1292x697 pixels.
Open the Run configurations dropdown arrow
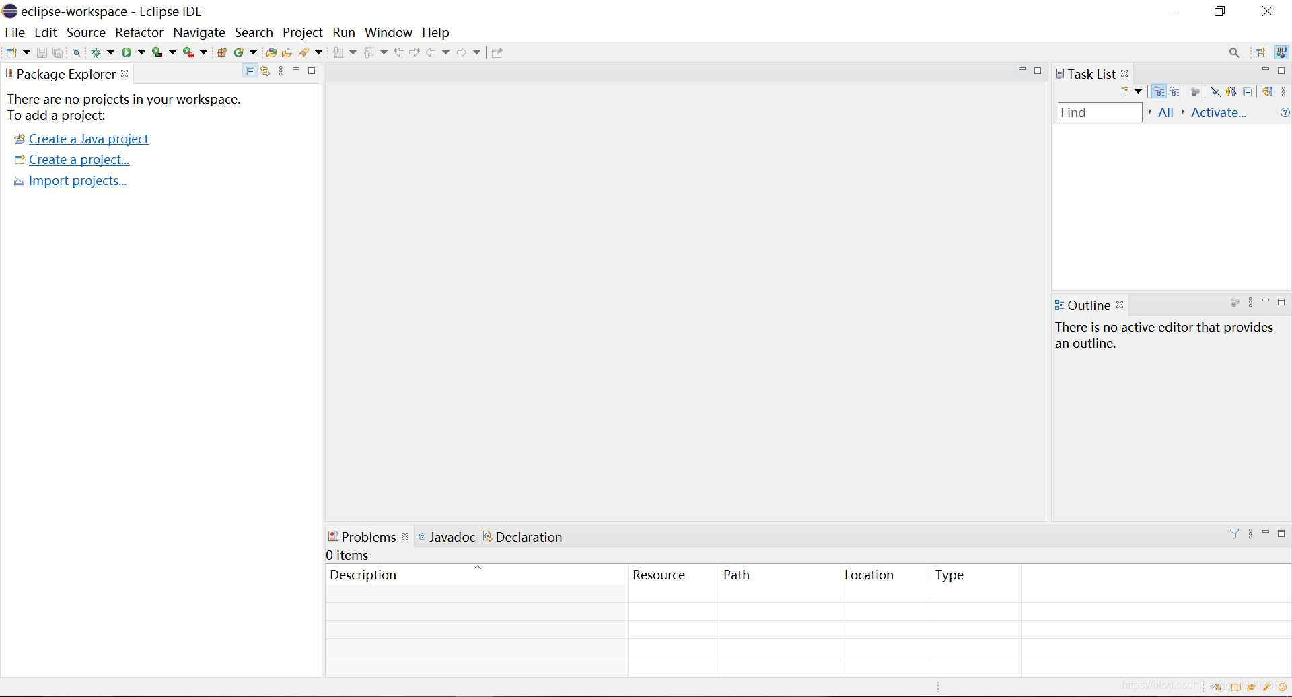(x=142, y=52)
